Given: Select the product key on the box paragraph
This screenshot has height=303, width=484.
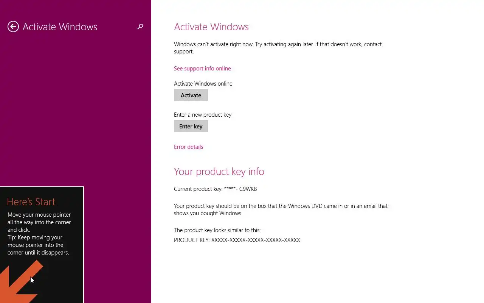Looking at the screenshot, I should [281, 209].
